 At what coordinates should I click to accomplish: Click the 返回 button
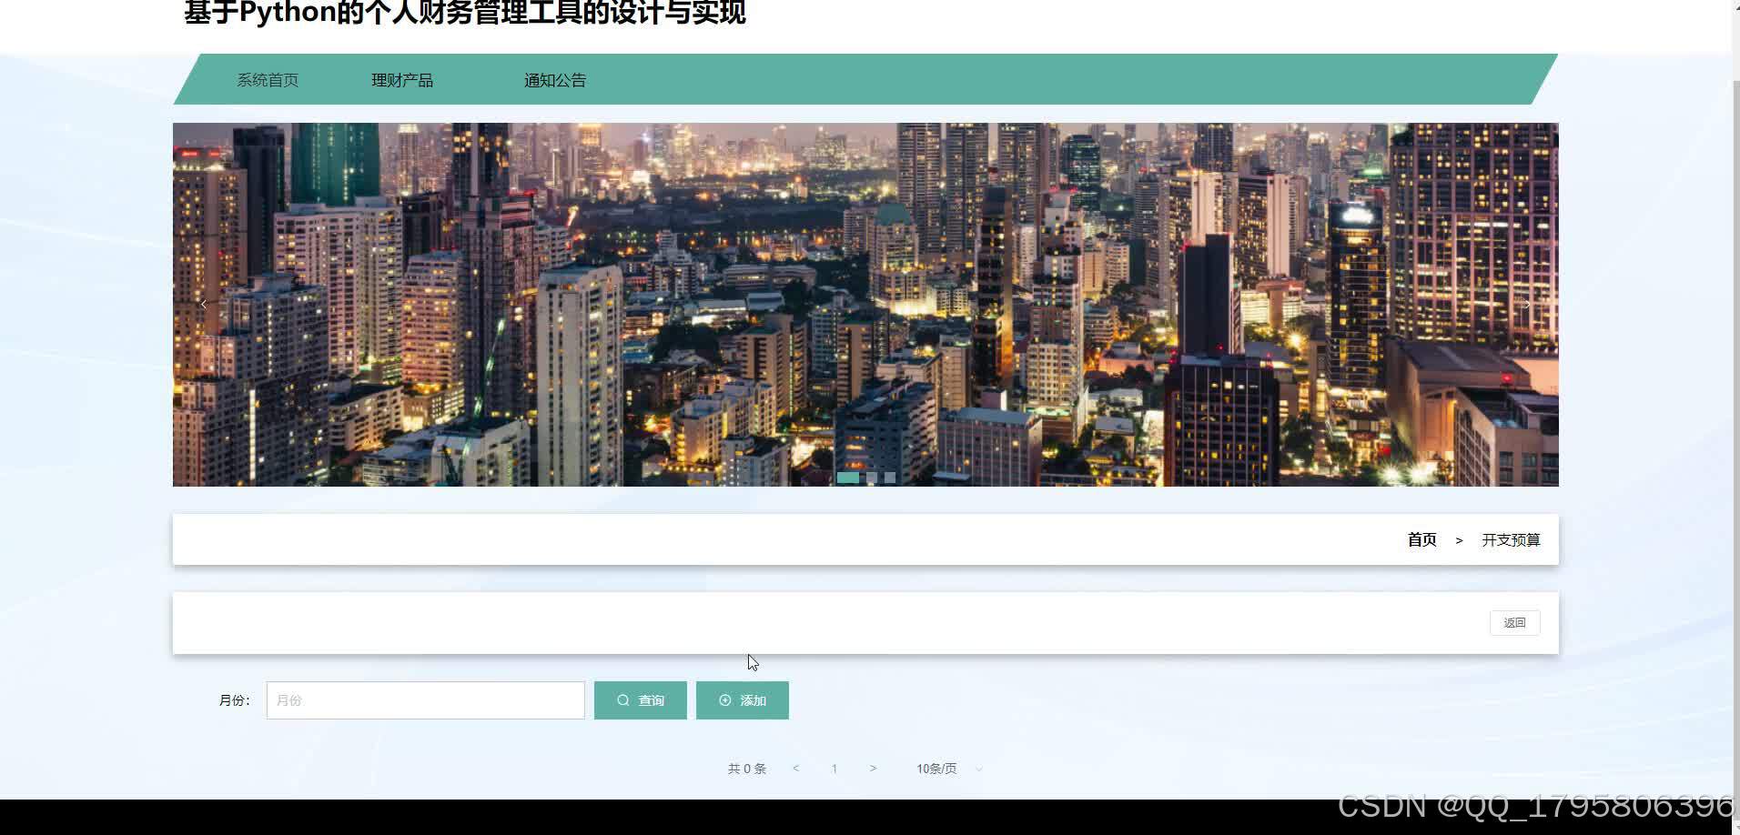tap(1514, 623)
